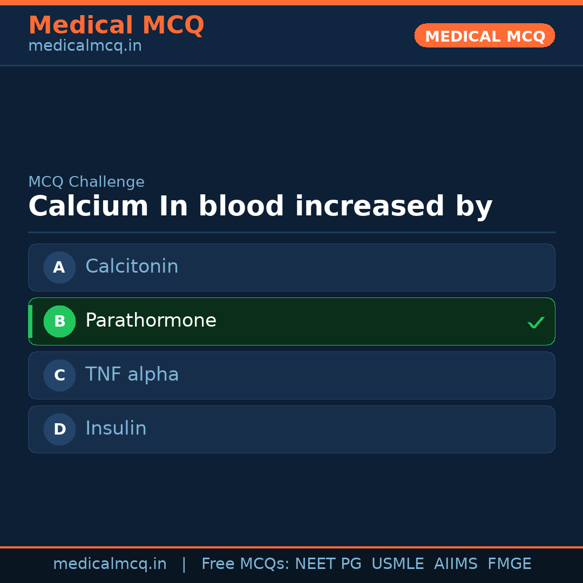Click the circular C option badge icon

(x=59, y=375)
